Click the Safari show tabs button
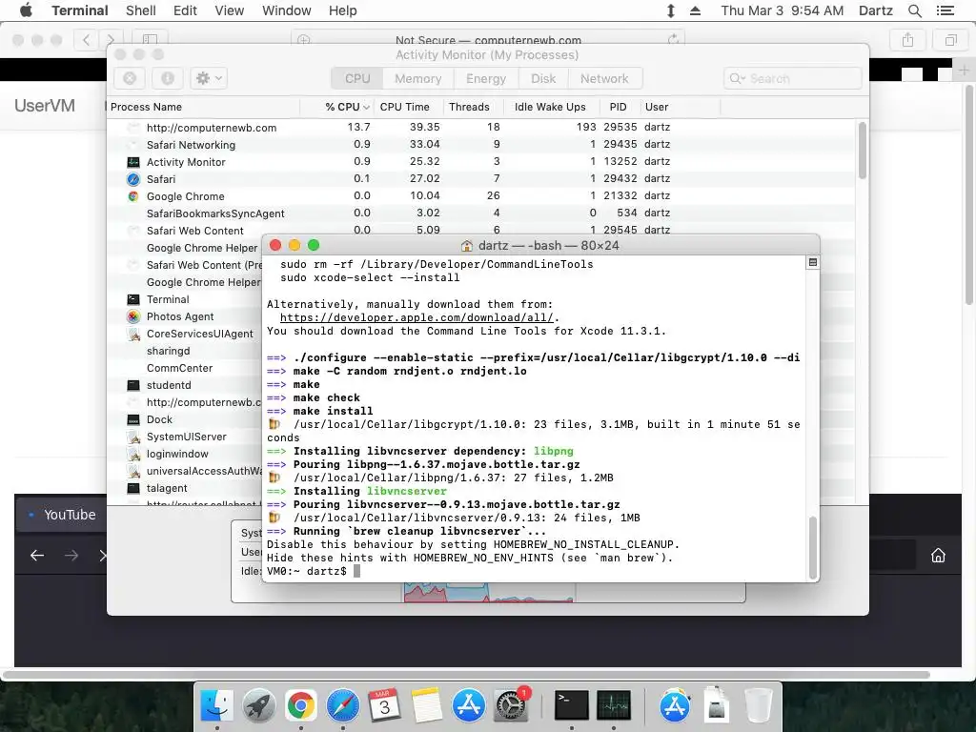Screen dimensions: 976x732 950,40
